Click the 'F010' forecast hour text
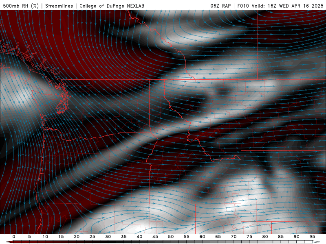 (243, 6)
